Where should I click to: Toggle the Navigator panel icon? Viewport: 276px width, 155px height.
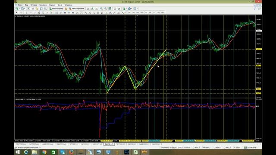(x=37, y=9)
